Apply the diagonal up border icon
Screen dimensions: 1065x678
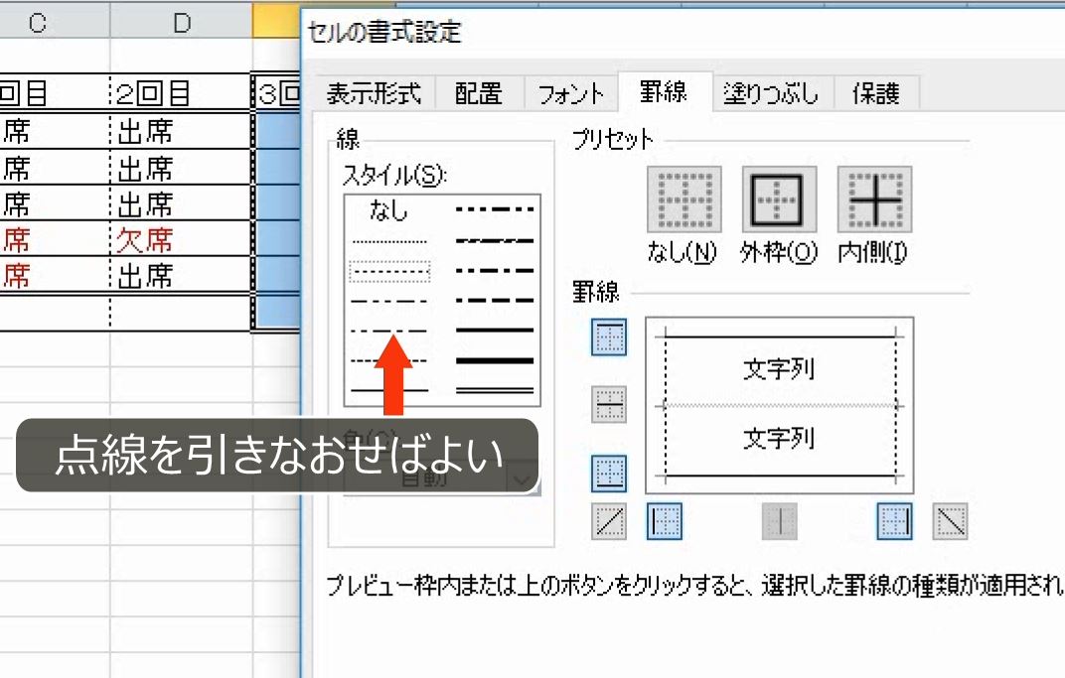coord(608,521)
